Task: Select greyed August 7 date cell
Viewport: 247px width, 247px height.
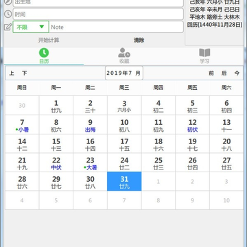Action: click(124, 200)
